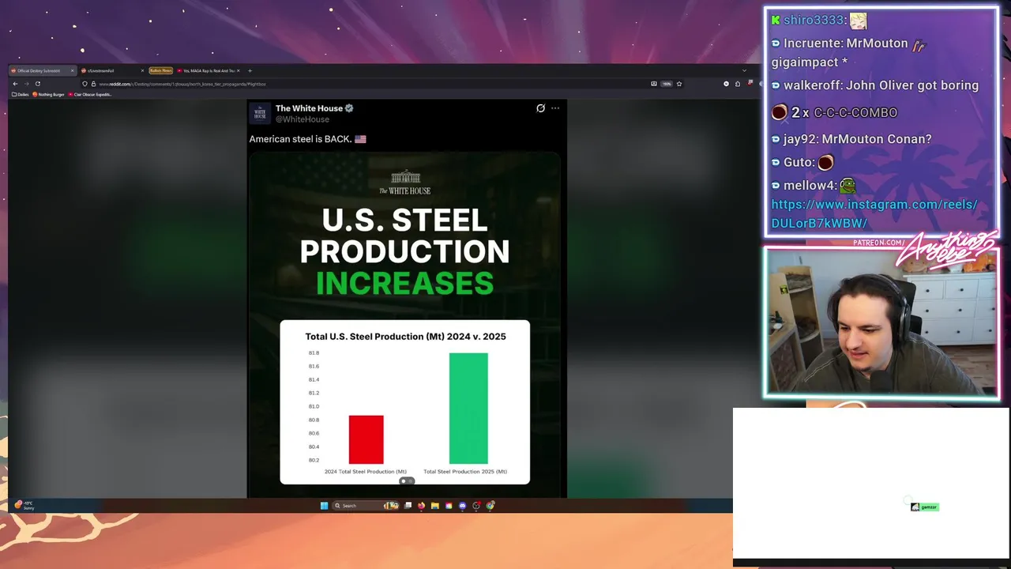
Task: Open Discord from the taskbar
Action: pos(462,506)
